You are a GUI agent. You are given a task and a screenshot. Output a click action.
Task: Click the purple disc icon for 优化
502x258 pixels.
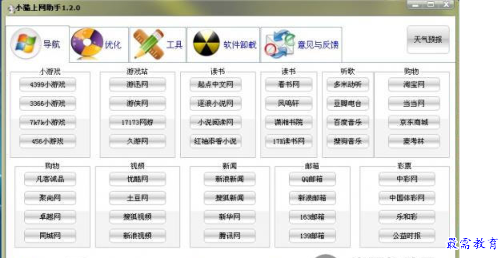coord(87,43)
